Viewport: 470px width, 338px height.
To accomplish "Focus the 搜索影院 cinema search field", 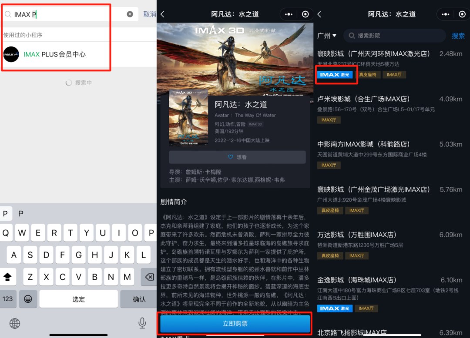I will click(394, 36).
